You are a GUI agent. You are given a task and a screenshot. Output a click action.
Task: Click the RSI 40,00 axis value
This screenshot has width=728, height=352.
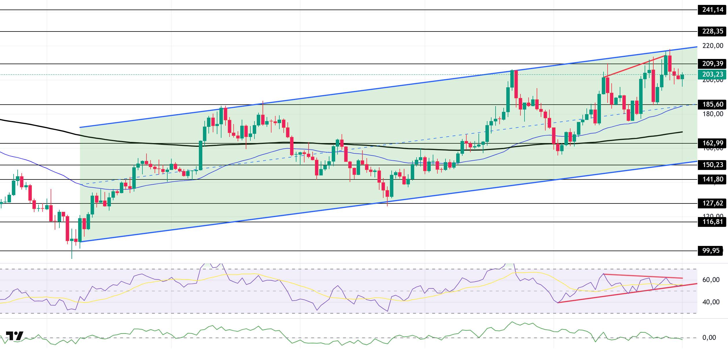[711, 302]
